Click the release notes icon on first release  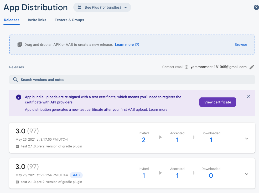[17, 146]
